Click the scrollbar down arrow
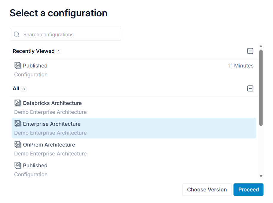This screenshot has width=273, height=203. 261,176
